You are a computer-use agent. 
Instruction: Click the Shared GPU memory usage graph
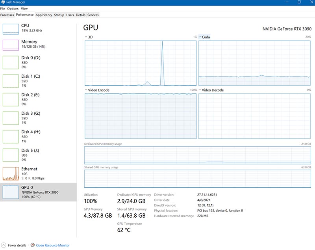(198, 179)
